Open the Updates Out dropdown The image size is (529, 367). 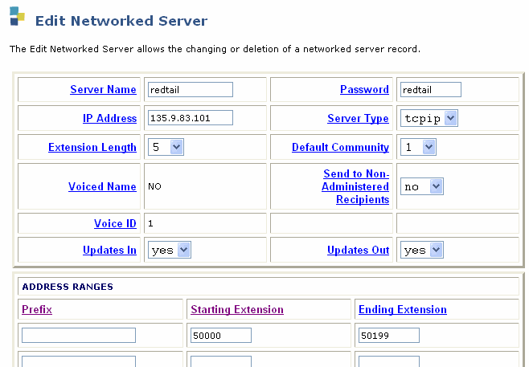click(422, 250)
